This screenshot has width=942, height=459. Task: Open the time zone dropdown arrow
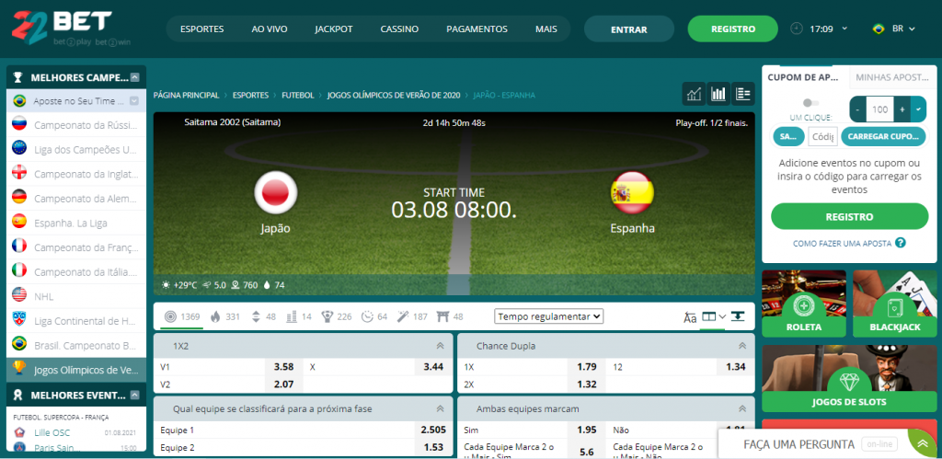[x=844, y=29]
